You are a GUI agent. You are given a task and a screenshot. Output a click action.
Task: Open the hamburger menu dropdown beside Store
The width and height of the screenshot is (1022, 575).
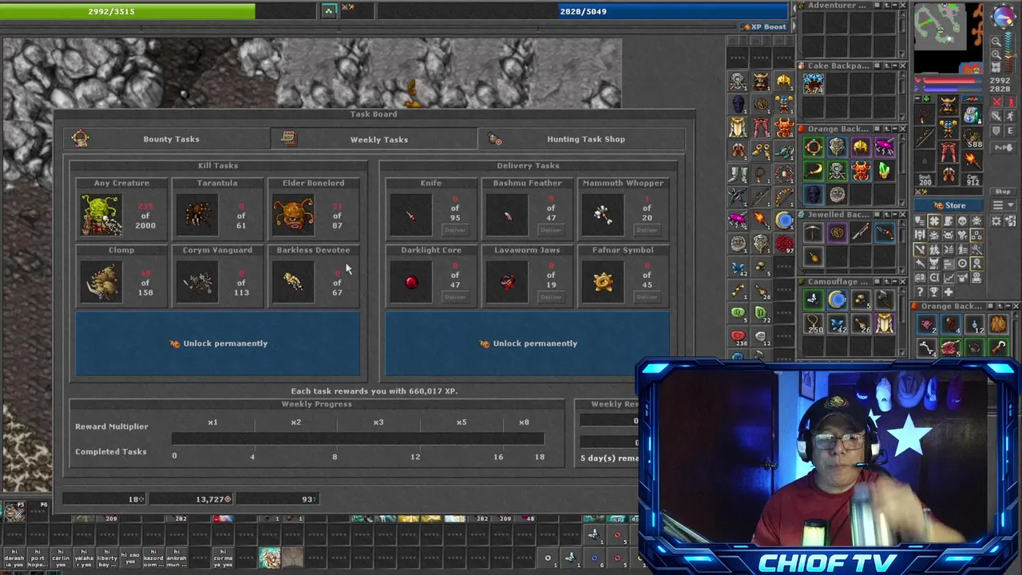click(x=1004, y=205)
